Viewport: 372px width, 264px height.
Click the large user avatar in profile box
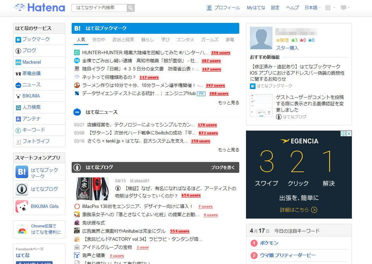point(261,38)
